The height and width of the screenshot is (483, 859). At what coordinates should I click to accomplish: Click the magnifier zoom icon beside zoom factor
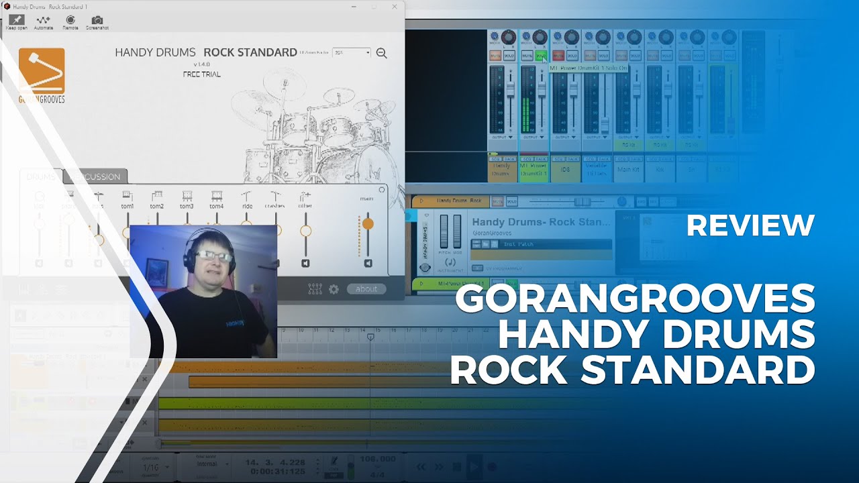click(x=382, y=53)
